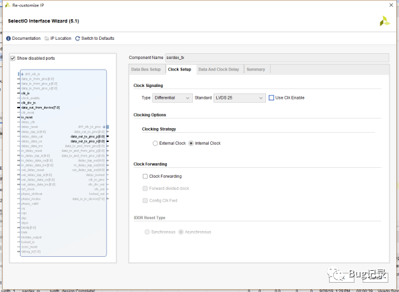
Task: Click the Documentation info icon
Action: pyautogui.click(x=9, y=38)
